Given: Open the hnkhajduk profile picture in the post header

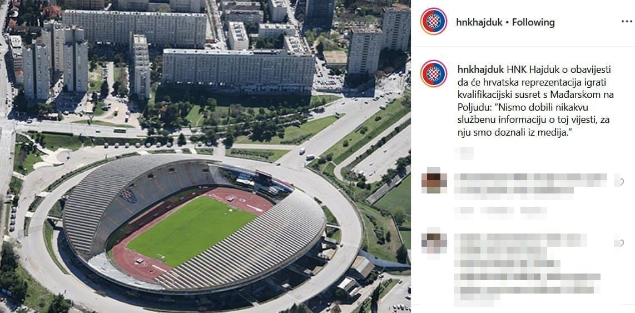Looking at the screenshot, I should coord(433,22).
